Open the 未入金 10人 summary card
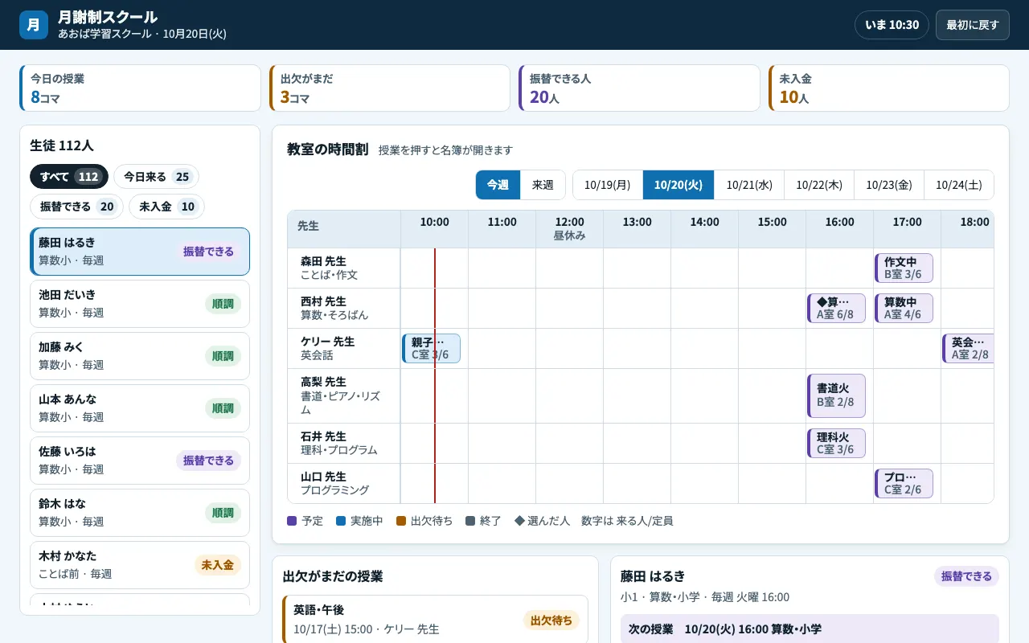1029x643 pixels. [x=888, y=88]
